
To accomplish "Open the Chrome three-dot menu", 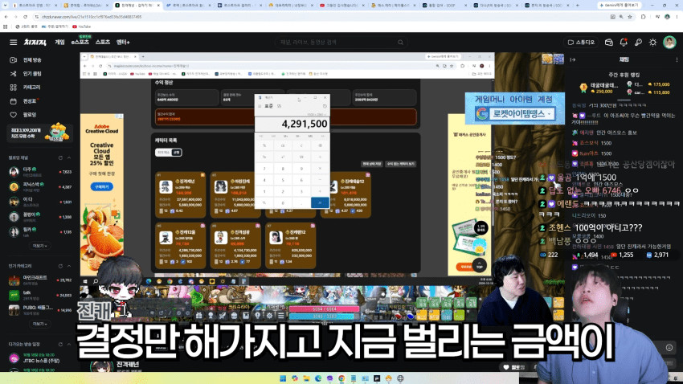I will pyautogui.click(x=677, y=17).
